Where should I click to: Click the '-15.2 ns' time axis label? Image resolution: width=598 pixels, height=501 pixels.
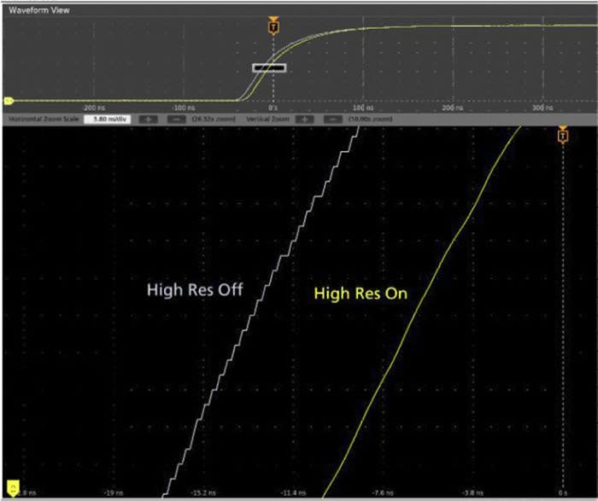[x=202, y=493]
